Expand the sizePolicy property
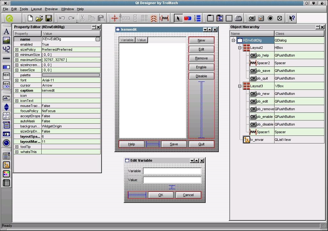 (x=17, y=50)
